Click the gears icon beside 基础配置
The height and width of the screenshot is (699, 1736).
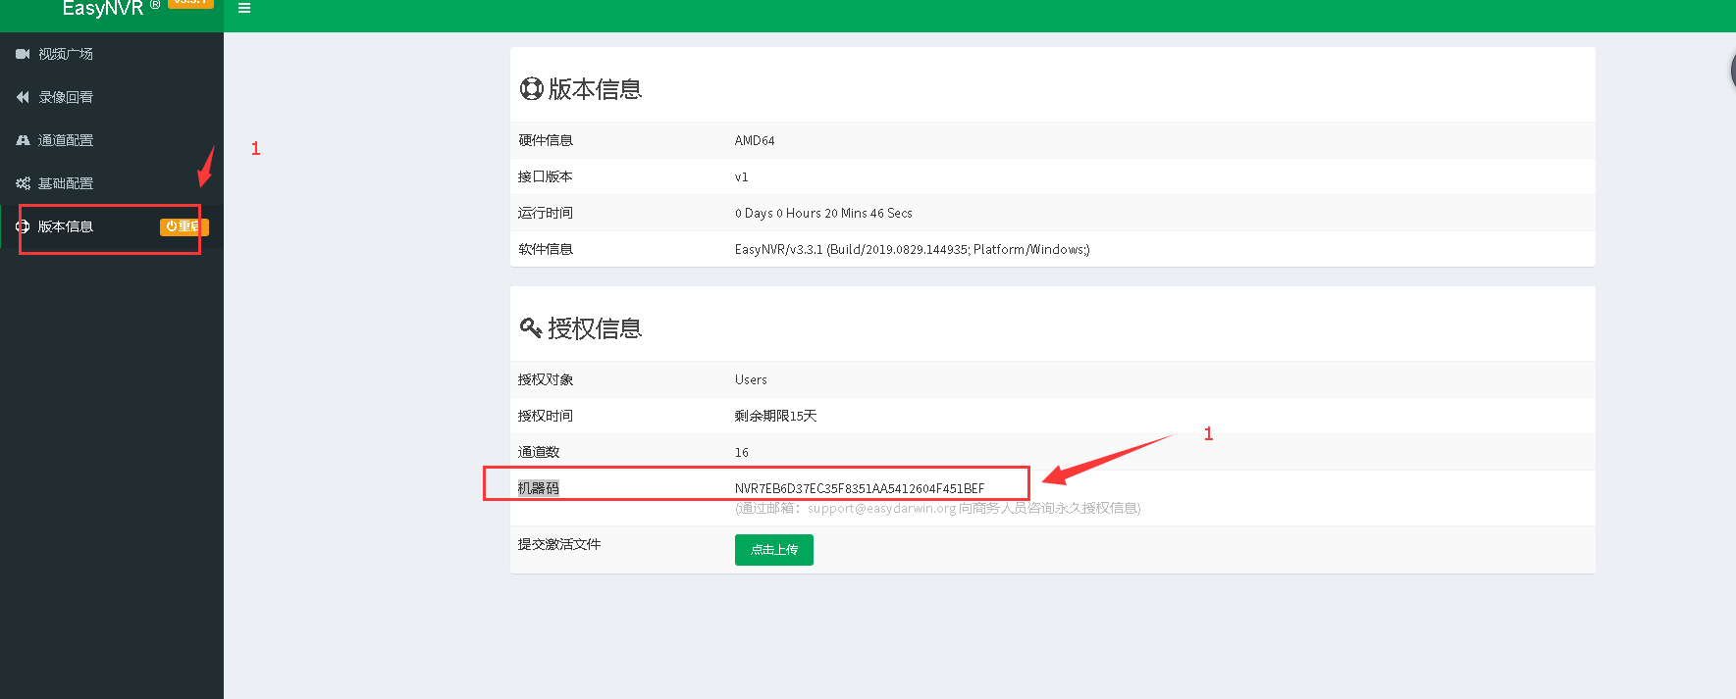(x=23, y=183)
